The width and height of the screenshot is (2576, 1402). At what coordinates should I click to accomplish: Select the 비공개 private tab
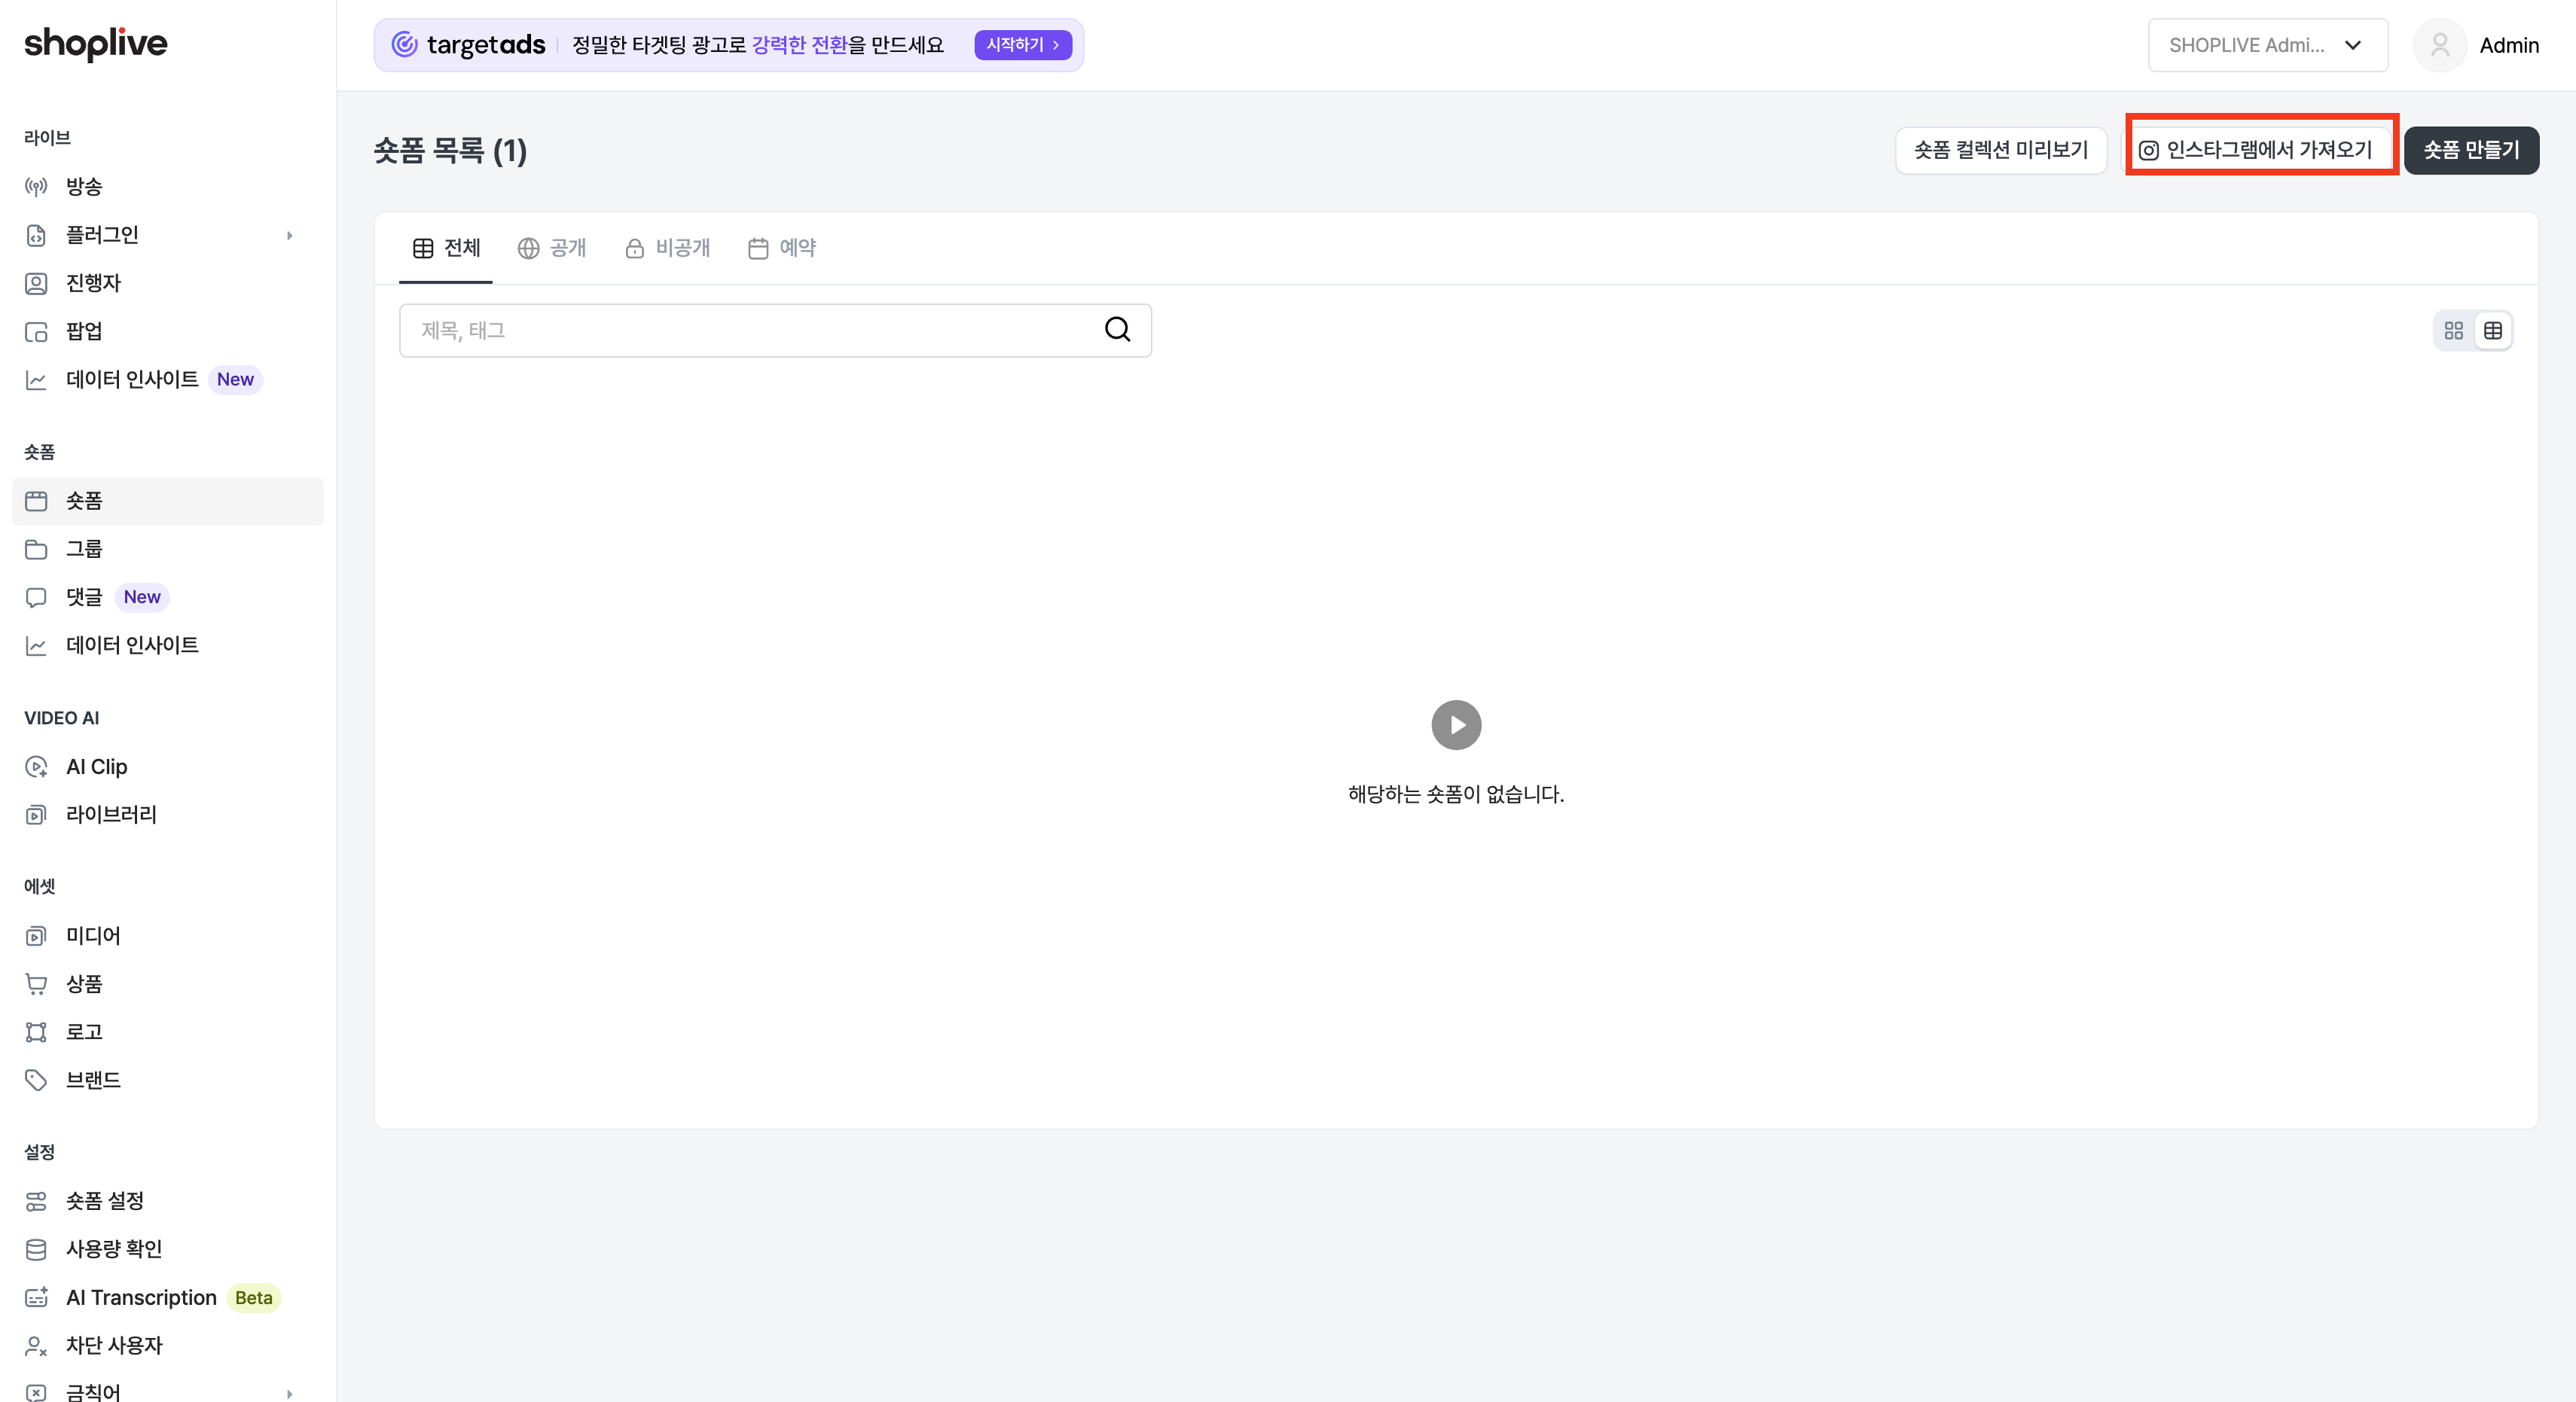click(x=667, y=248)
